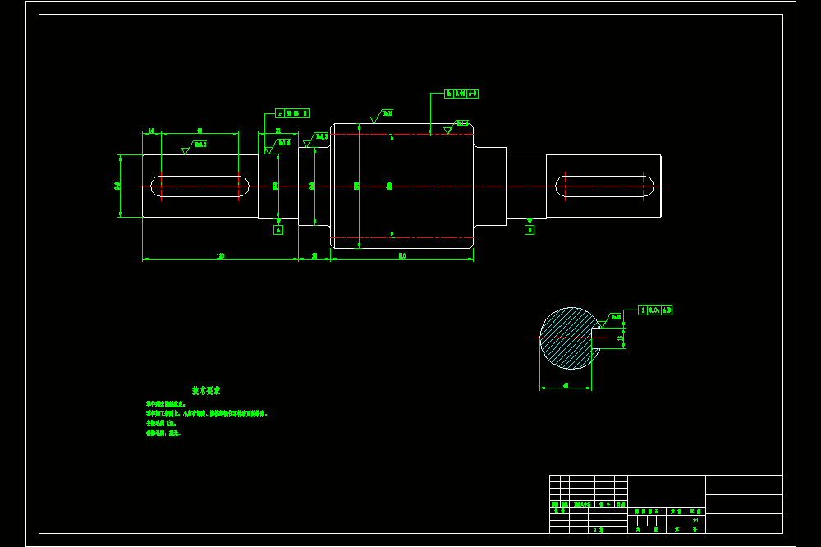
Task: Select the 0.04 A-B tolerance frame above the large cylinder
Action: 461,94
